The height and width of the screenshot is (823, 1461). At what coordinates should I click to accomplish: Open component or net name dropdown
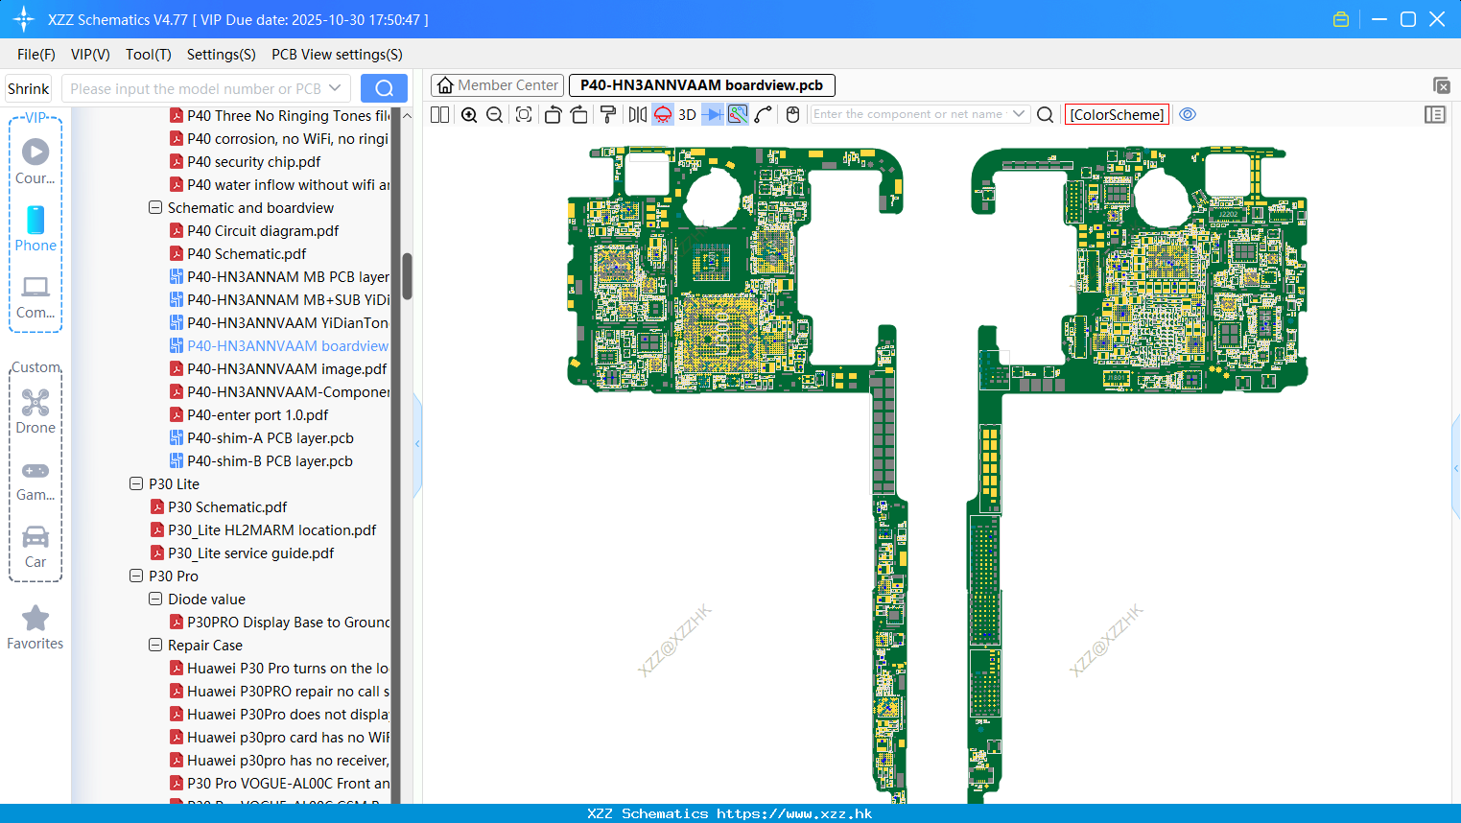click(1019, 114)
